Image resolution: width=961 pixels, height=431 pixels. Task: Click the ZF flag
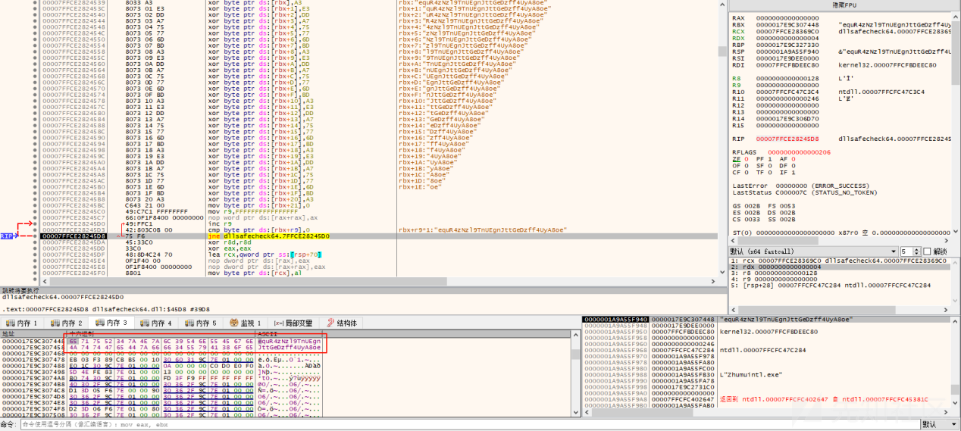tap(740, 159)
